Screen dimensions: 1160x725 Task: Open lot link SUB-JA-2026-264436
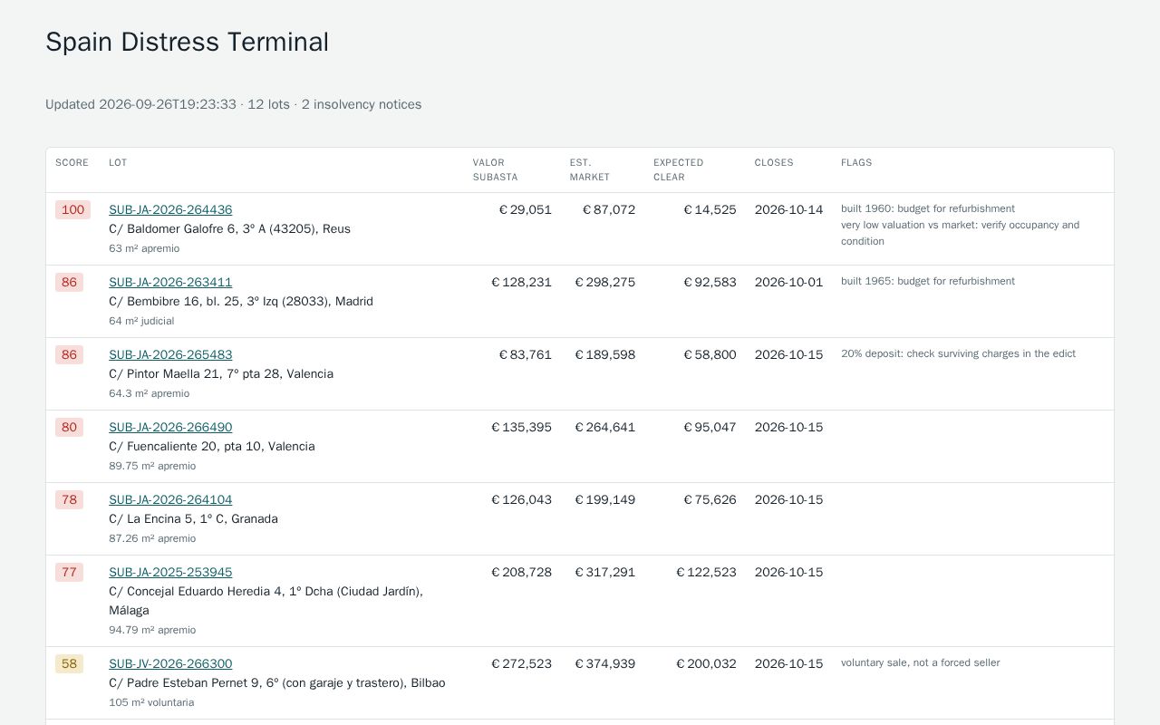coord(170,209)
